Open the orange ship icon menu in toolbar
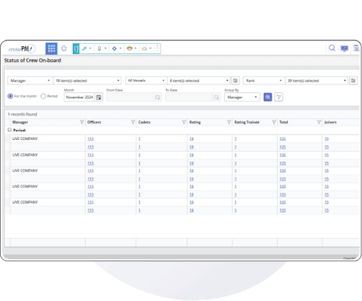362x301 pixels. [146, 48]
